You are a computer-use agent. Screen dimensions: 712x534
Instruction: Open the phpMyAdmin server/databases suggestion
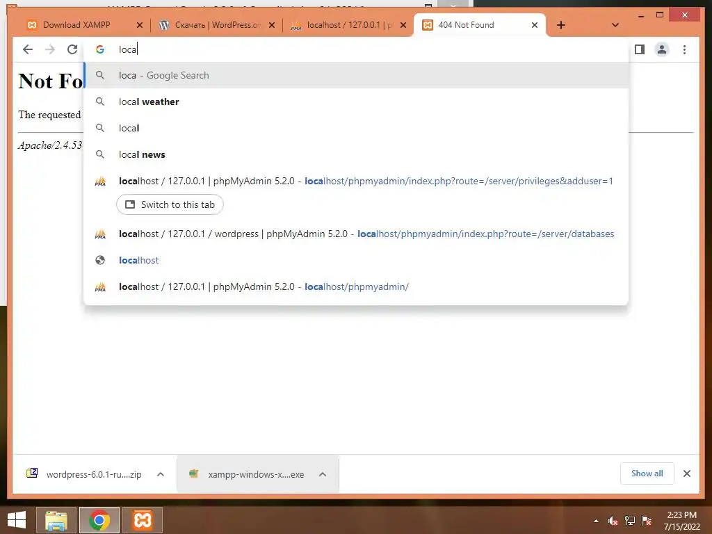pos(357,234)
